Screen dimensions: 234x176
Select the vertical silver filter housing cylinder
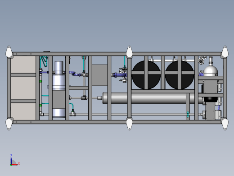click(x=58, y=75)
